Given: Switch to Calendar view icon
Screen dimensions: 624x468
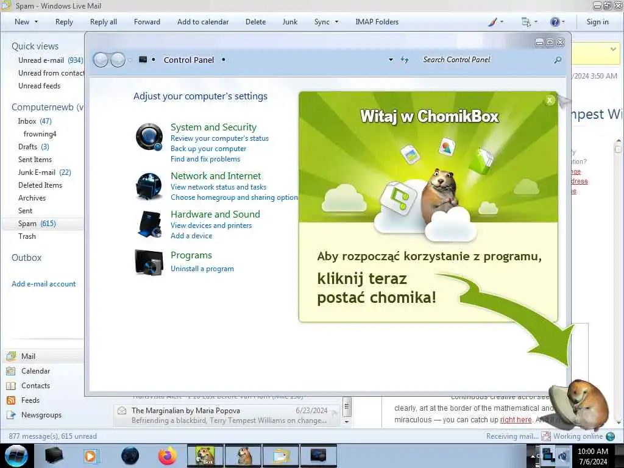Looking at the screenshot, I should click(11, 371).
